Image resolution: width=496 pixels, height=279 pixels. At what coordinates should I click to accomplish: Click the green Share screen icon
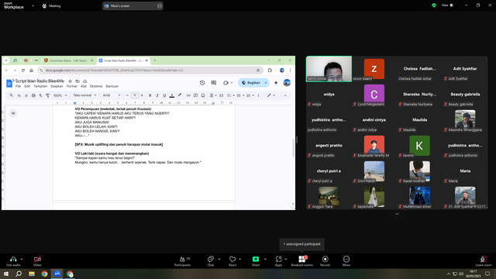coord(256,259)
